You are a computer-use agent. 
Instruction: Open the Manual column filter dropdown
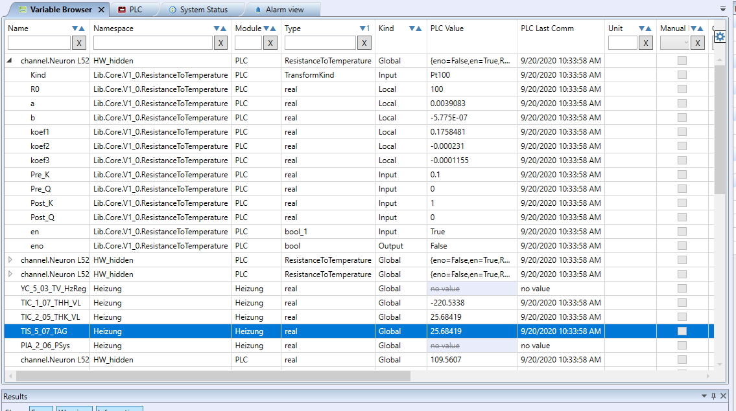pos(674,43)
